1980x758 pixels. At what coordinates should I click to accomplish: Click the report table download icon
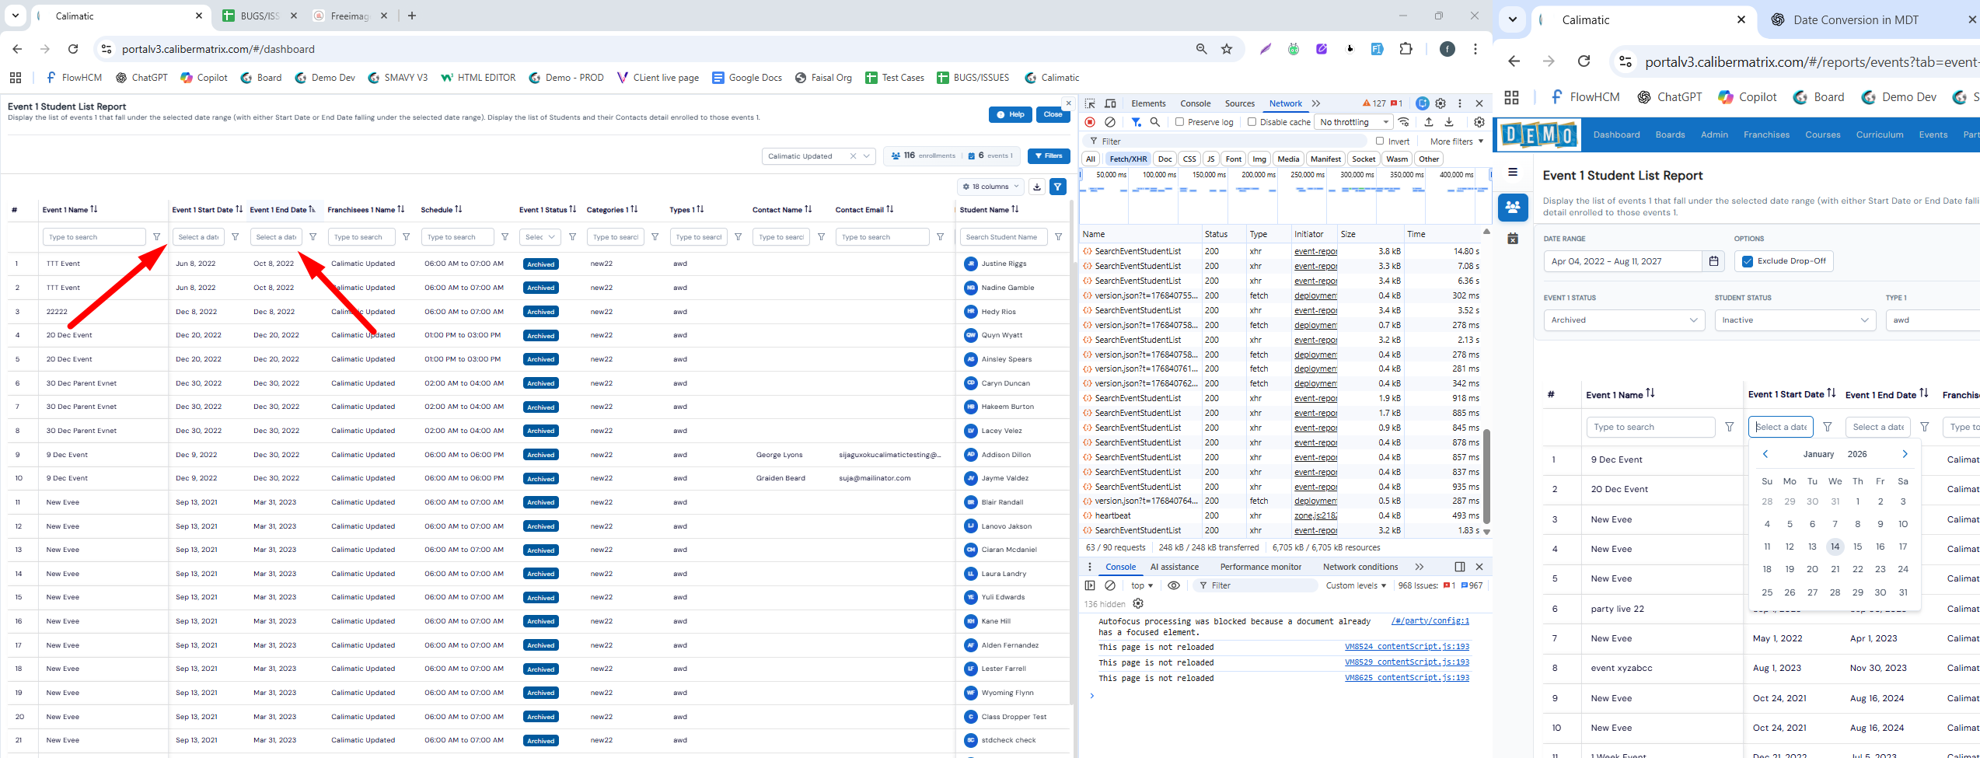[x=1037, y=187]
